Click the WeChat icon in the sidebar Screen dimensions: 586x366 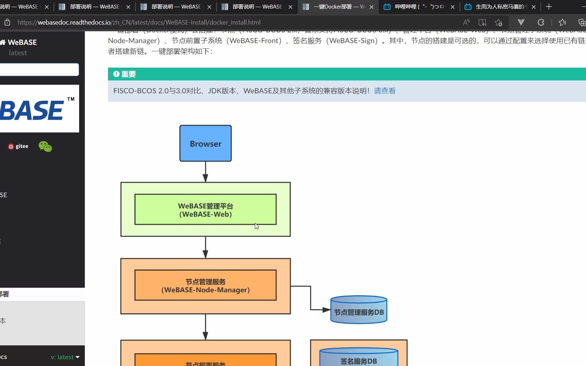pyautogui.click(x=45, y=146)
